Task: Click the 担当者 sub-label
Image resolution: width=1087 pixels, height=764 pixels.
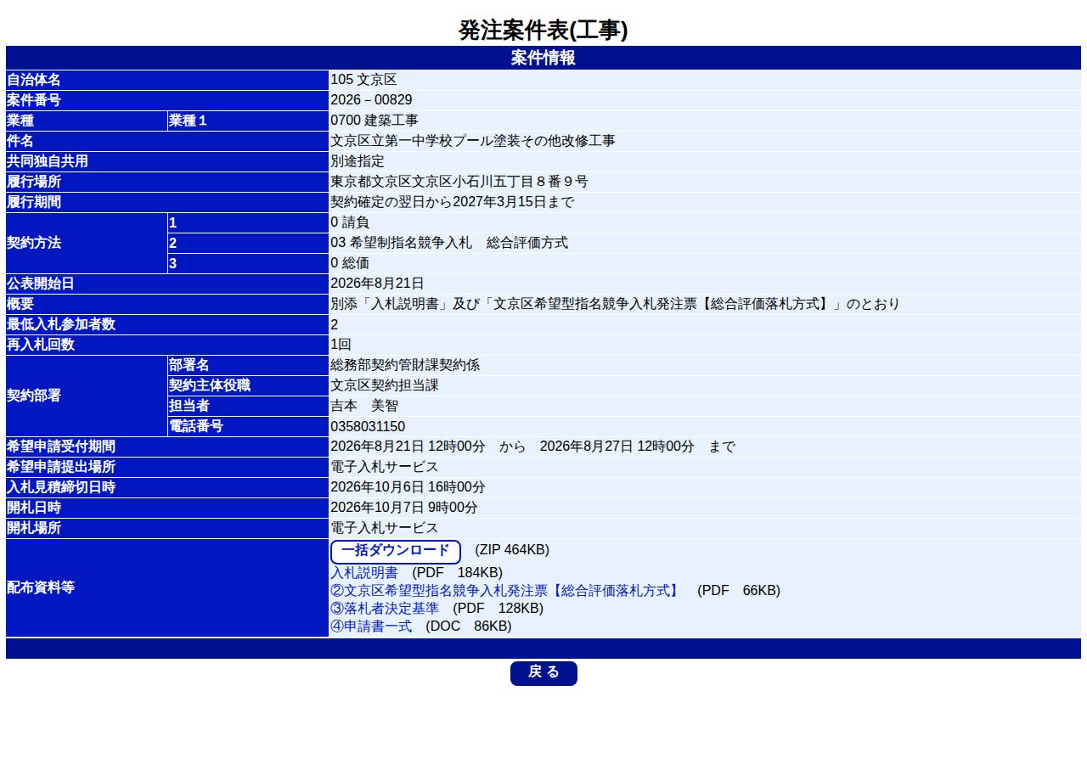Action: [248, 406]
